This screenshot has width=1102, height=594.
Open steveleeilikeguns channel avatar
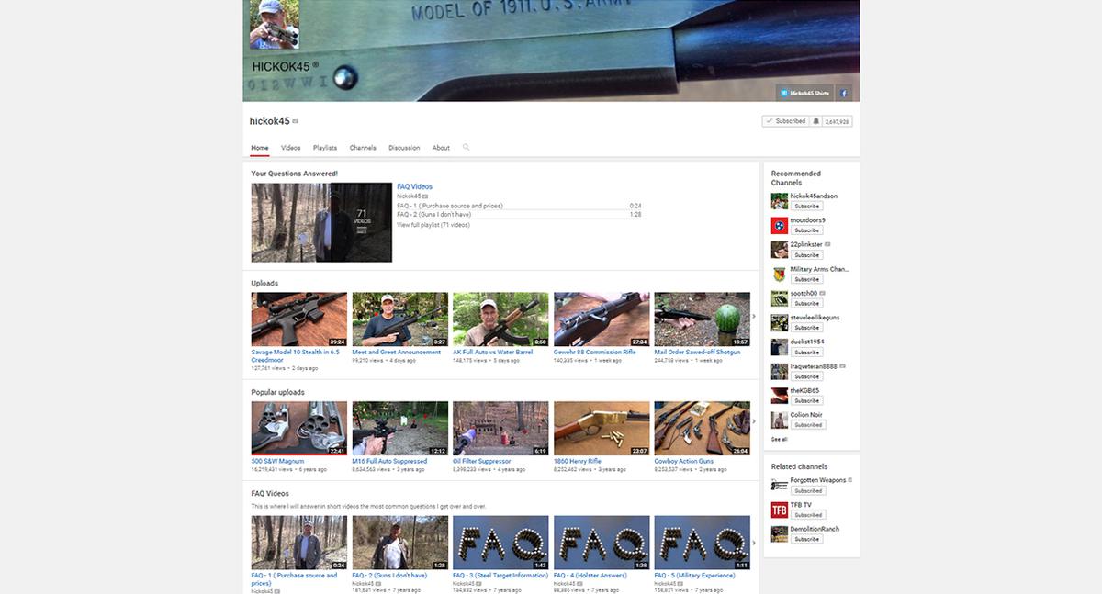(780, 322)
